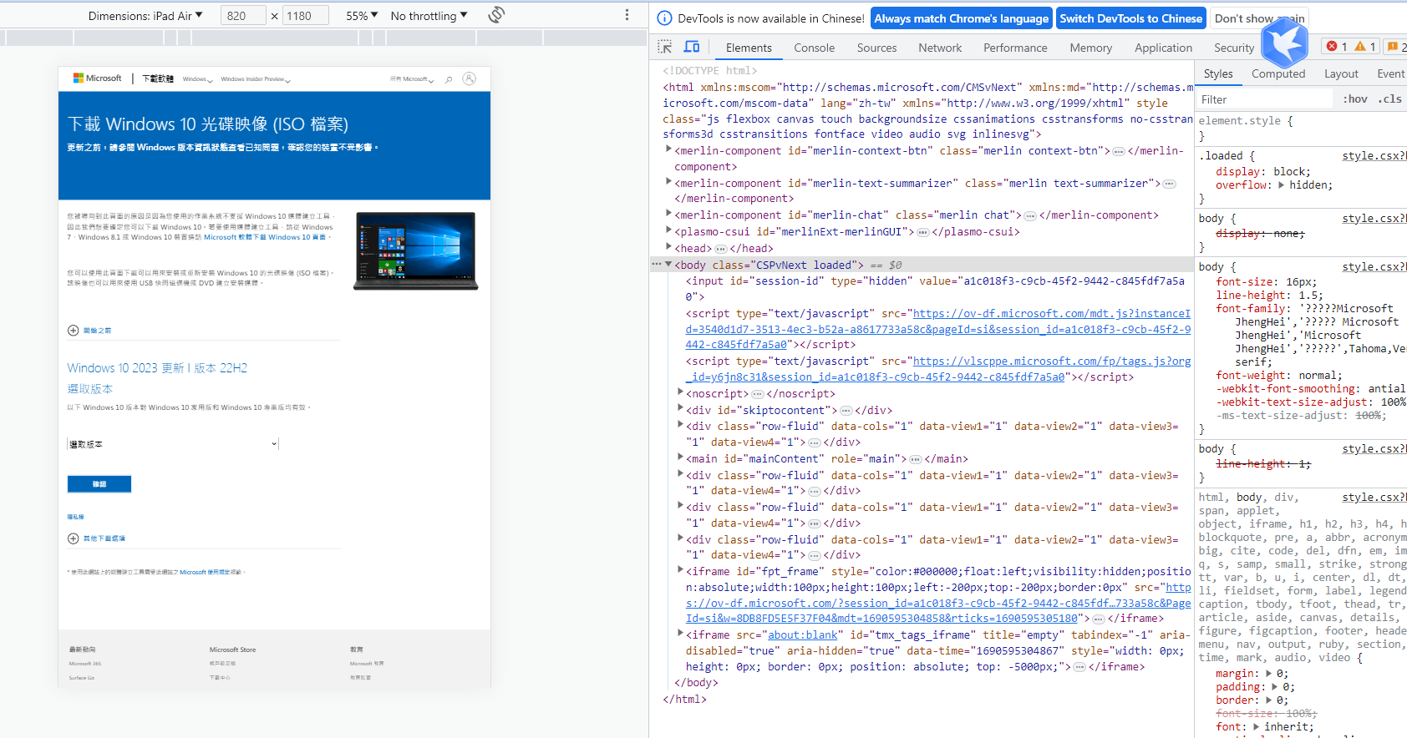Expand the div skiptocontent node

coord(680,409)
